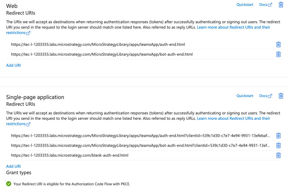The width and height of the screenshot is (289, 190).
Task: Open Docs link in Web section
Action: 266,5
